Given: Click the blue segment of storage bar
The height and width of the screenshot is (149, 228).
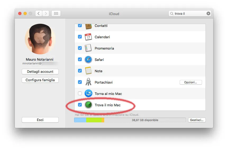Looking at the screenshot, I should tap(80, 120).
